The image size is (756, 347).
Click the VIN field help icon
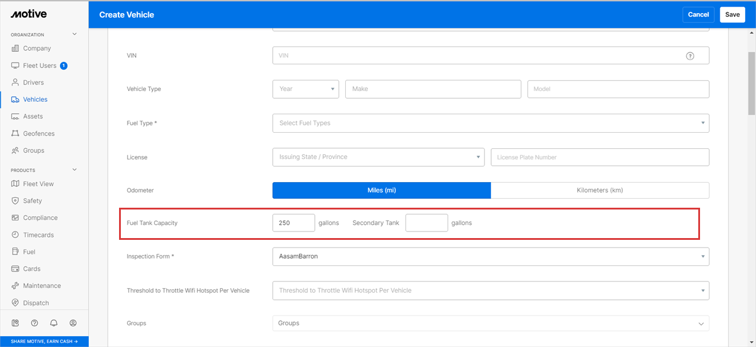[x=690, y=56]
